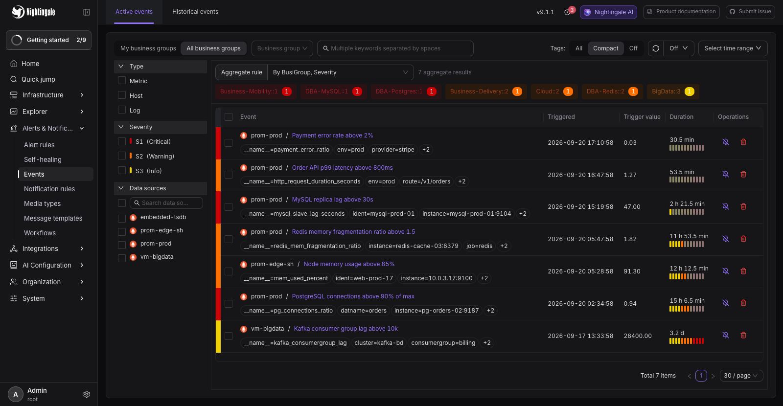The width and height of the screenshot is (783, 406).
Task: Tick S1 (Critical) severity checkbox
Action: coord(122,141)
